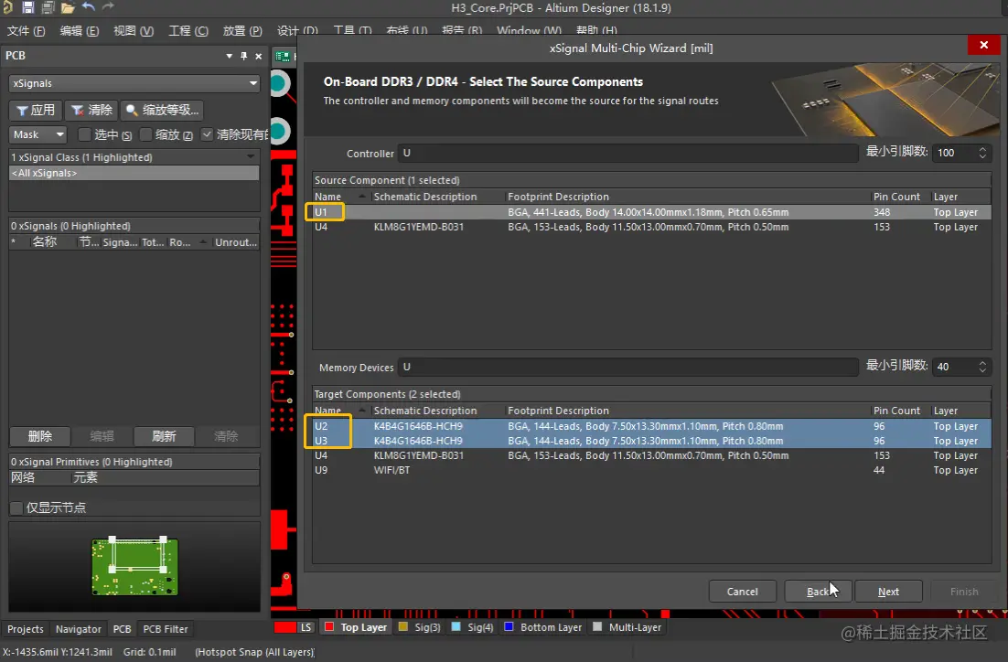Close the PCB panel with its X icon
Viewport: 1008px width, 662px height.
(x=259, y=56)
